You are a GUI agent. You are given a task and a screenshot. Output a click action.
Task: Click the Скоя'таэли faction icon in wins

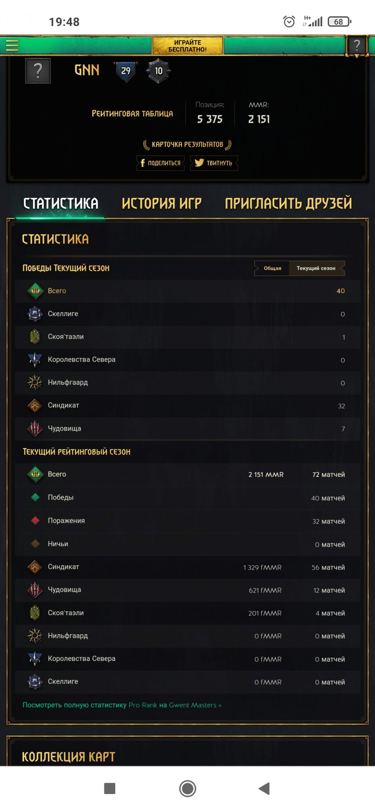[35, 337]
